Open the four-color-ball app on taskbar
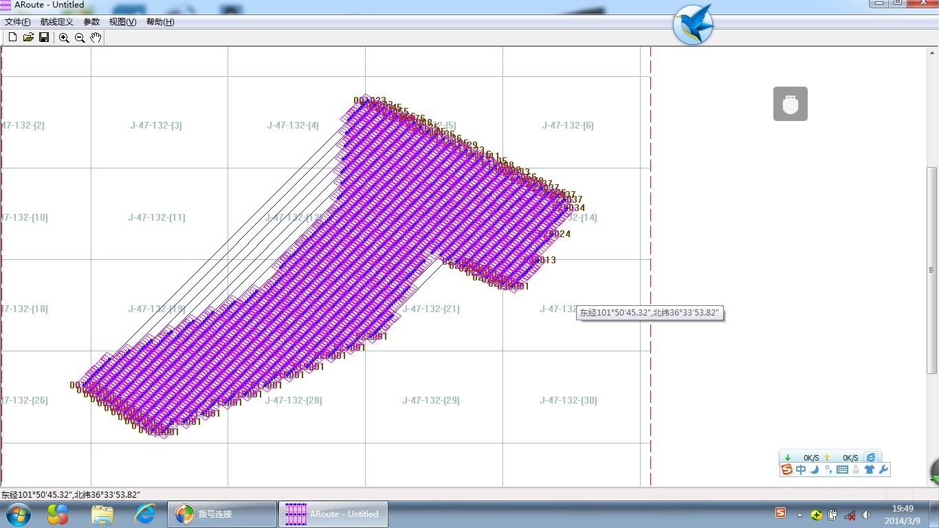This screenshot has width=939, height=528. (x=58, y=514)
